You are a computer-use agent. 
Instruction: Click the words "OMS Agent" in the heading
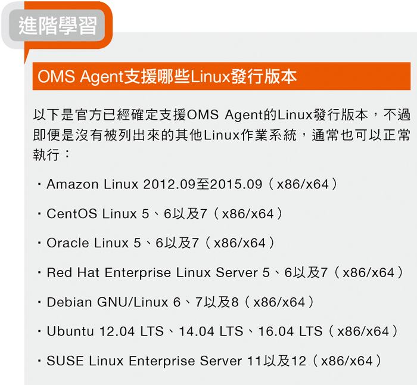(x=80, y=77)
